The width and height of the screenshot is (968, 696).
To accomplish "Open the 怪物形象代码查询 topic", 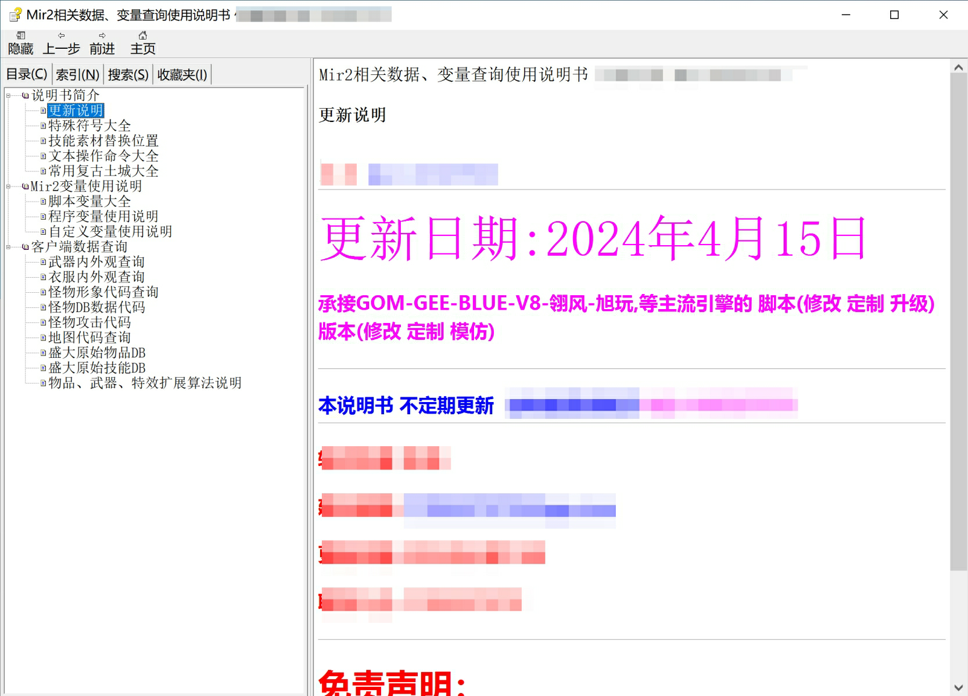I will click(103, 292).
